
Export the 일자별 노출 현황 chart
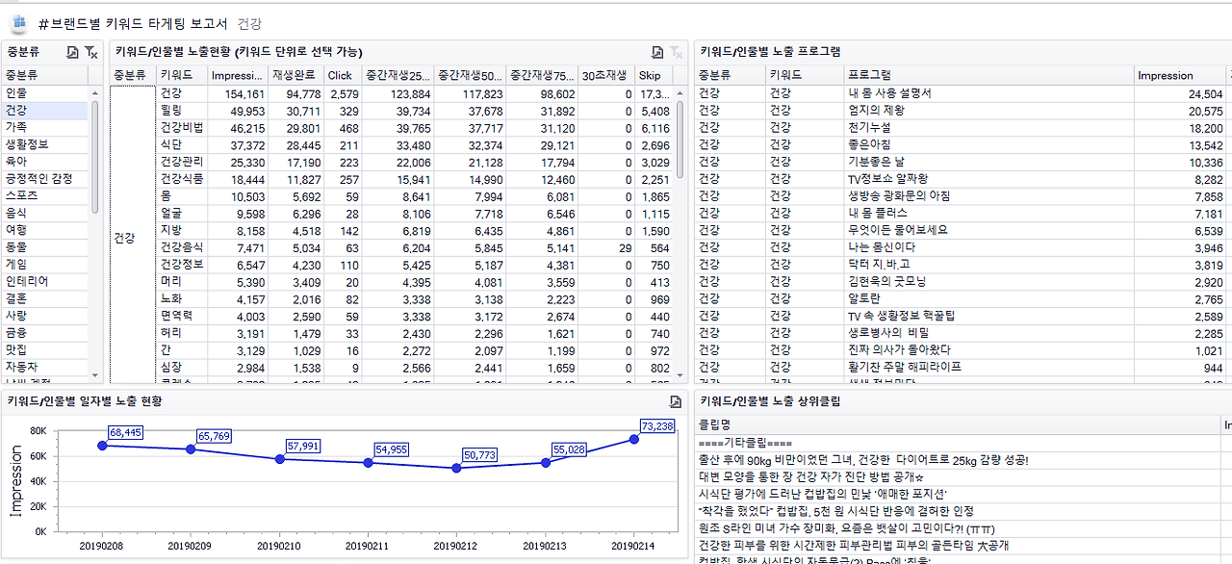676,401
